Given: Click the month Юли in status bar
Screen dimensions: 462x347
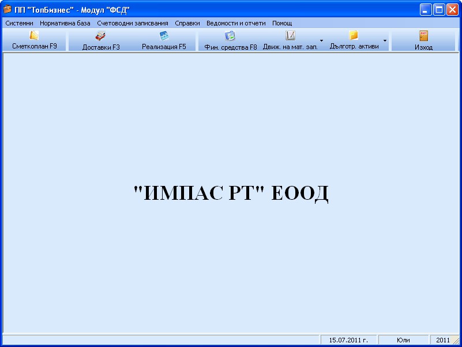Looking at the screenshot, I should coord(403,340).
